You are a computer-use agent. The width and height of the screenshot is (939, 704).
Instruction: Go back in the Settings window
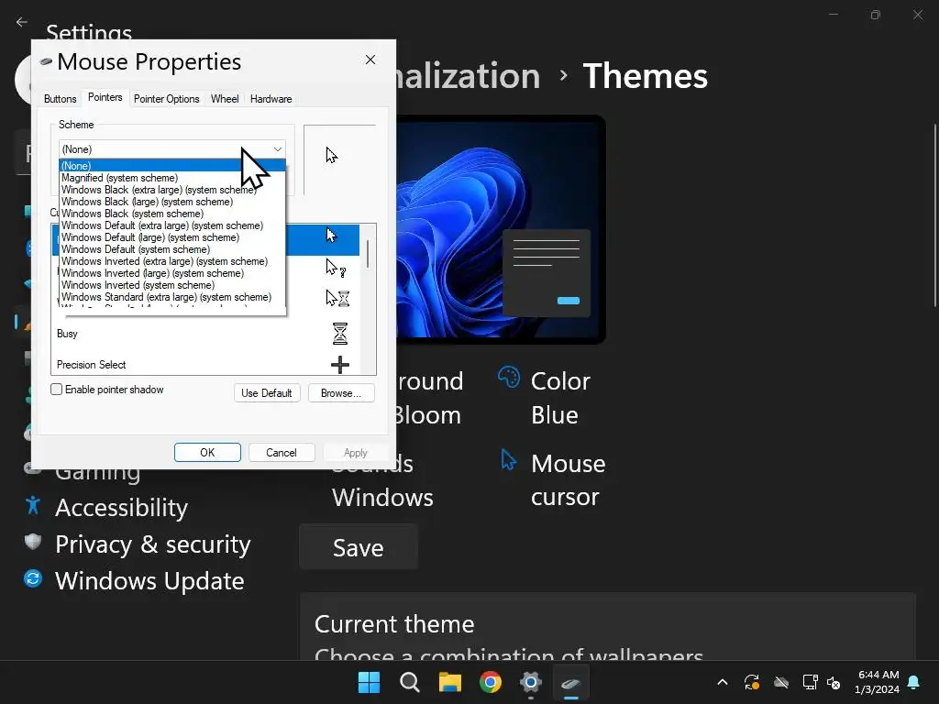(22, 22)
